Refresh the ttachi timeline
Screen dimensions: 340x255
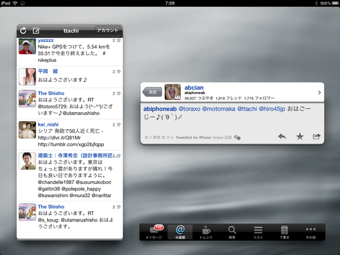tap(23, 31)
